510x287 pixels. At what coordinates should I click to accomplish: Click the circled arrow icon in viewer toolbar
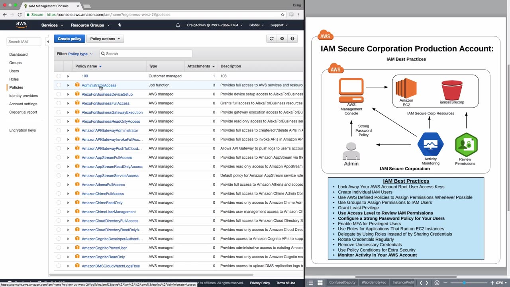coord(437,283)
